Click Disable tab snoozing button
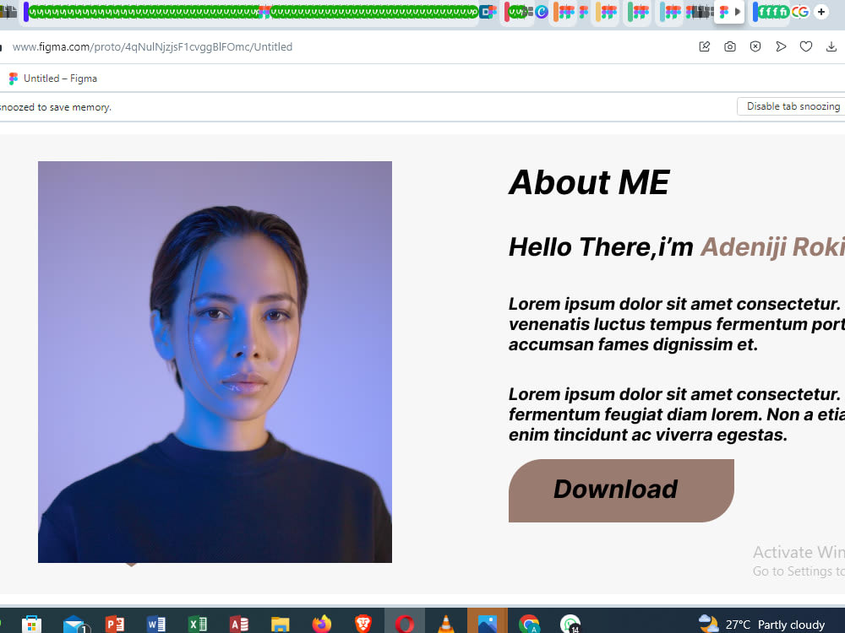845x633 pixels. [x=793, y=106]
